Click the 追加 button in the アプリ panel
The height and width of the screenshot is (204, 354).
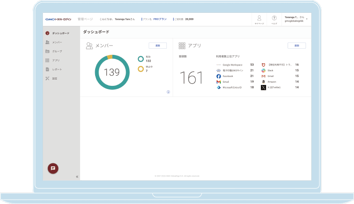pyautogui.click(x=296, y=46)
